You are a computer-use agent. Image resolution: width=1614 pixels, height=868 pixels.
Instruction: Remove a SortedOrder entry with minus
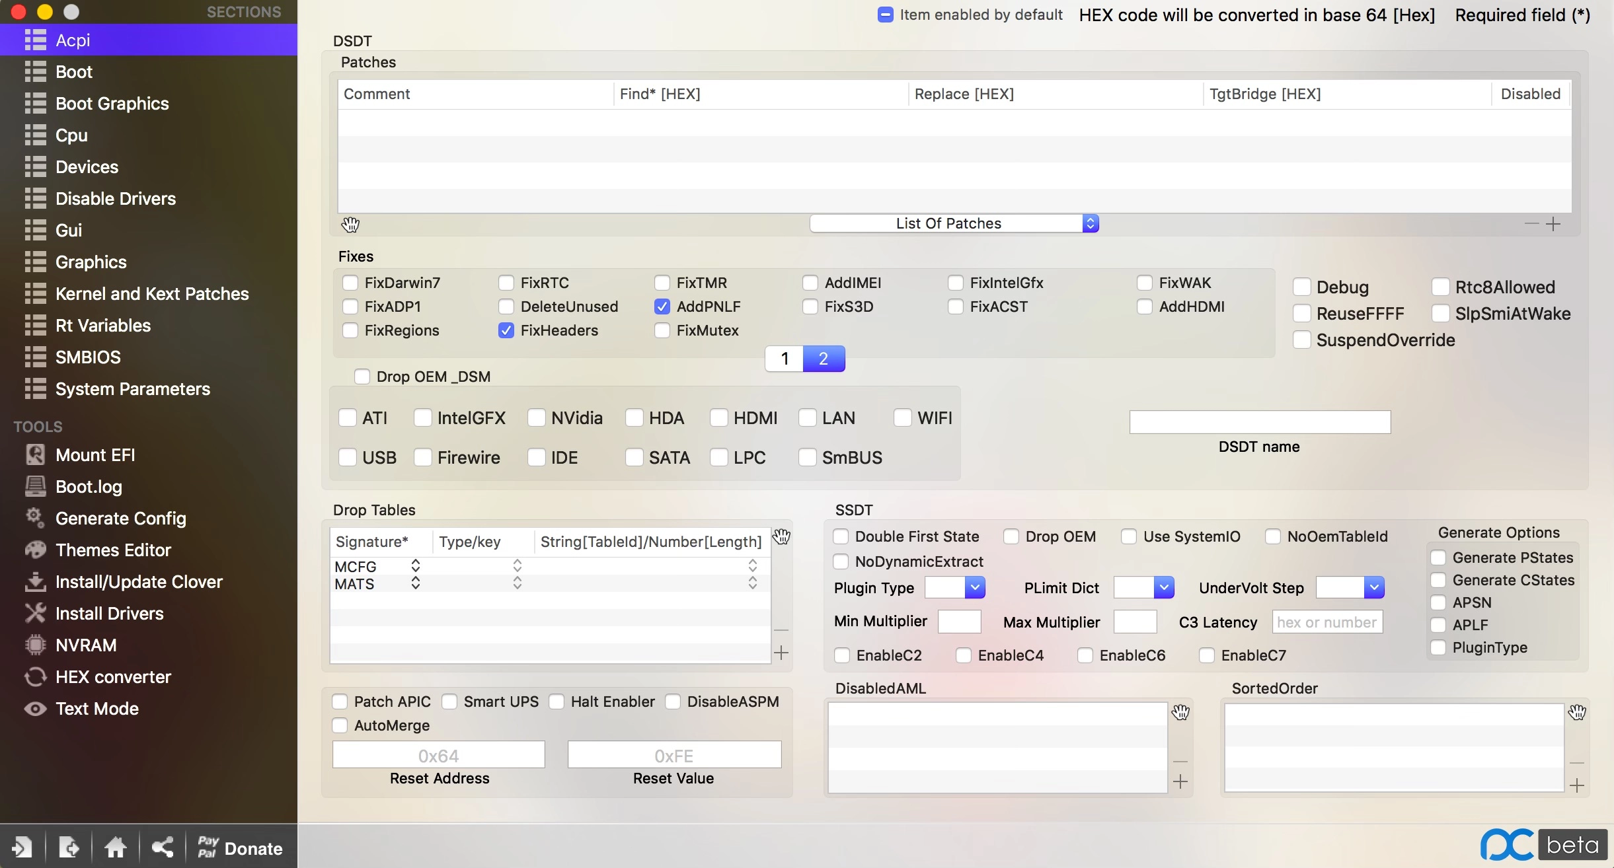pos(1578,763)
